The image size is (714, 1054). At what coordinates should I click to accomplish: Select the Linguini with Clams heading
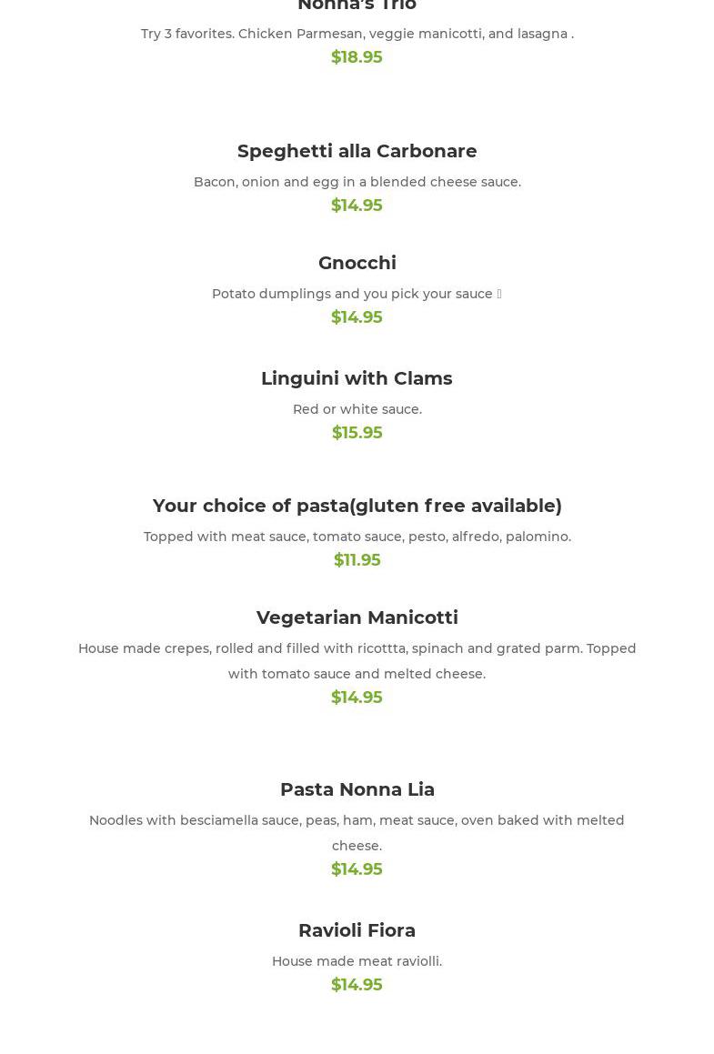click(357, 378)
